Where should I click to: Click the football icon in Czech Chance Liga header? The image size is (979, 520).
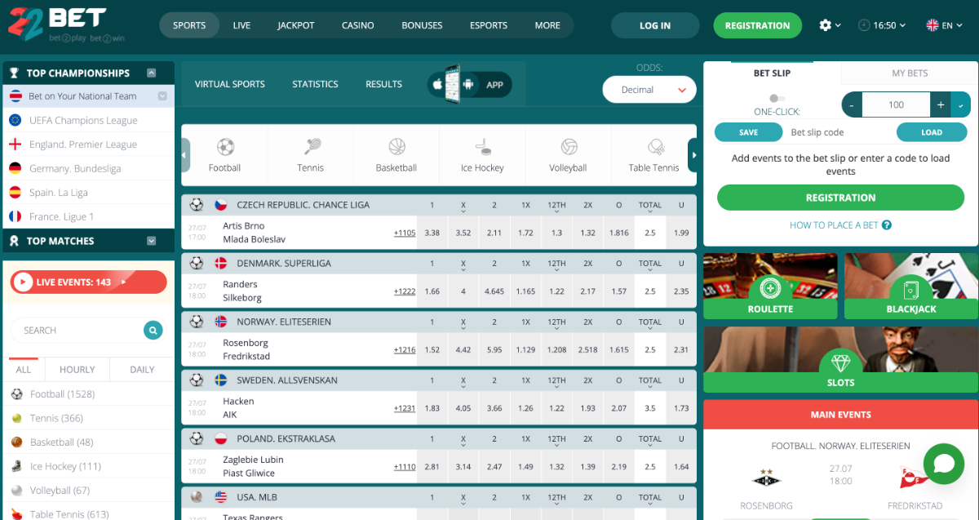(x=197, y=205)
